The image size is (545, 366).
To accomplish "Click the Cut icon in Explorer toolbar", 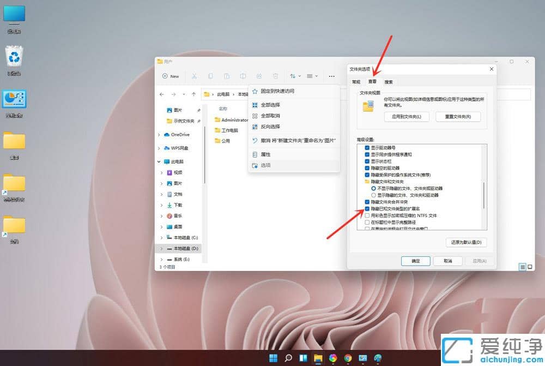I will 194,76.
